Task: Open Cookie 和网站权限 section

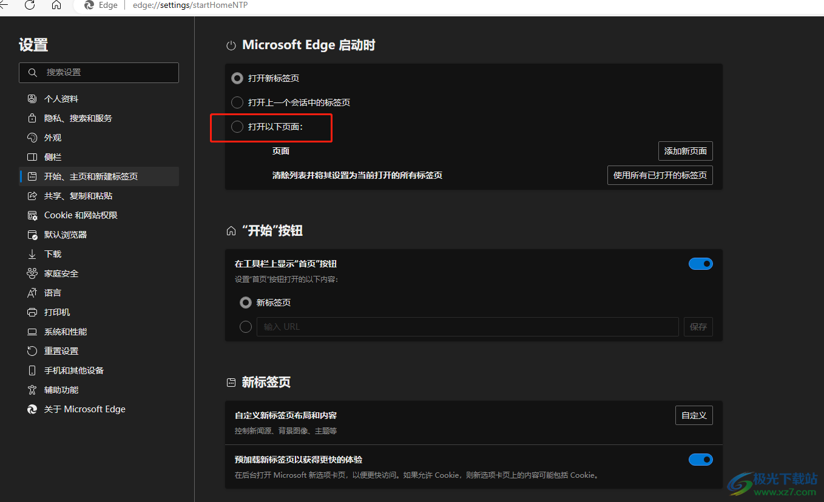Action: 99,215
